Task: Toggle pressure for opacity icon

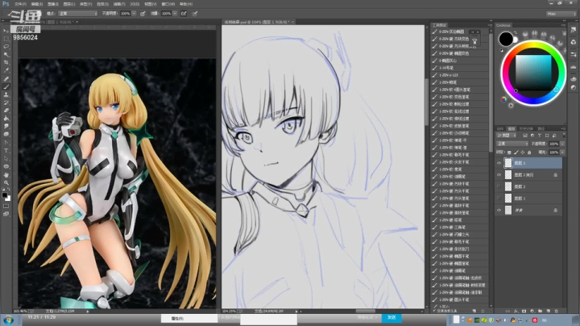Action: (x=143, y=14)
